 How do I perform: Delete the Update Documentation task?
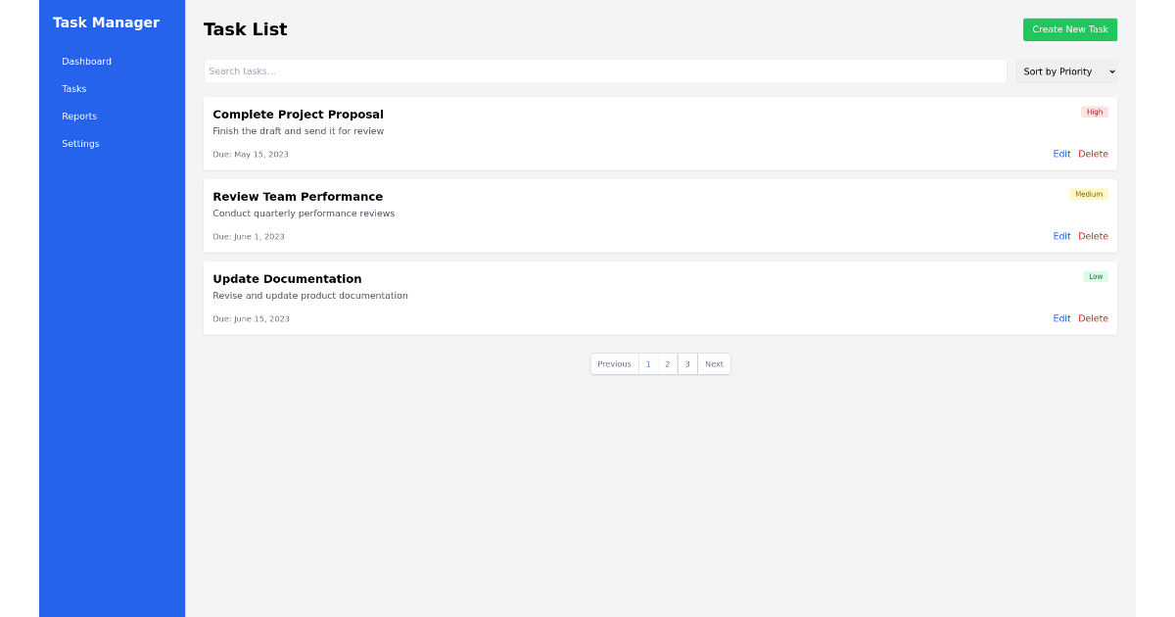click(1093, 318)
